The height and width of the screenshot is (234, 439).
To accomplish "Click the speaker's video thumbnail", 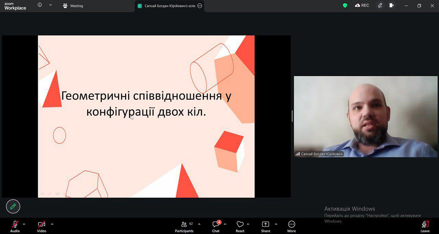I will (365, 116).
